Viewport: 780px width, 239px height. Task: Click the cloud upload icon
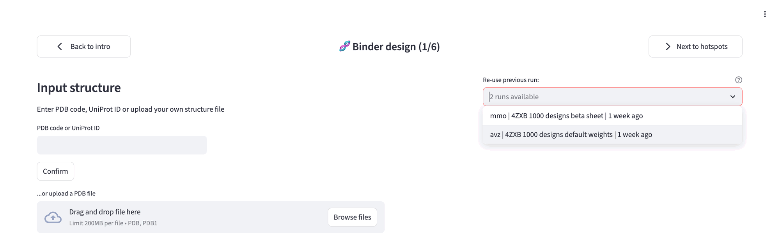pos(54,217)
